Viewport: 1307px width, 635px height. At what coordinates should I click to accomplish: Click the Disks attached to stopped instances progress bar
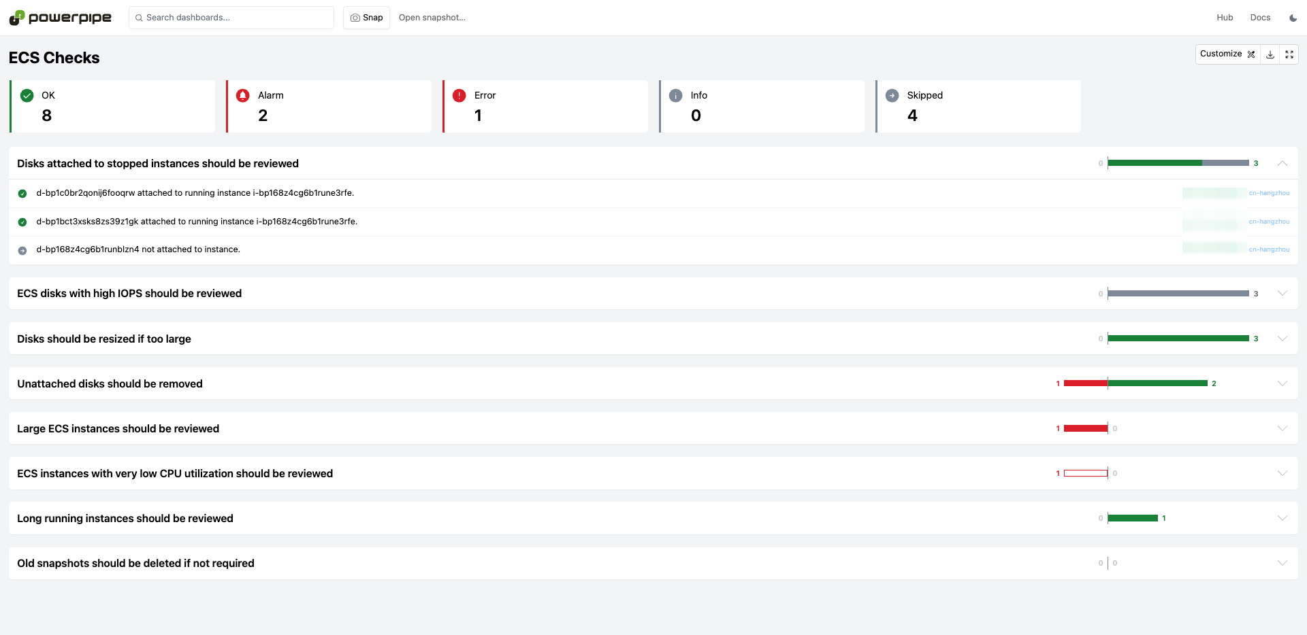tap(1178, 163)
